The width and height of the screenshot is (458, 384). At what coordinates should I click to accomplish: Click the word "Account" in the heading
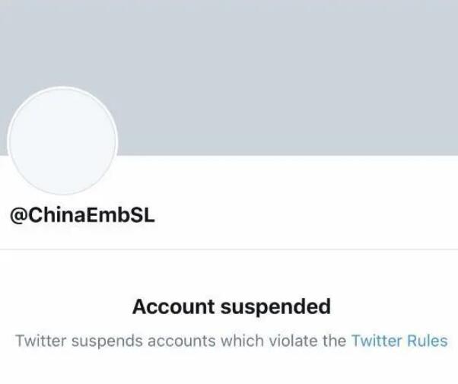[x=173, y=307]
